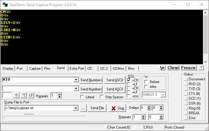Click the ? help button

[x=201, y=68]
